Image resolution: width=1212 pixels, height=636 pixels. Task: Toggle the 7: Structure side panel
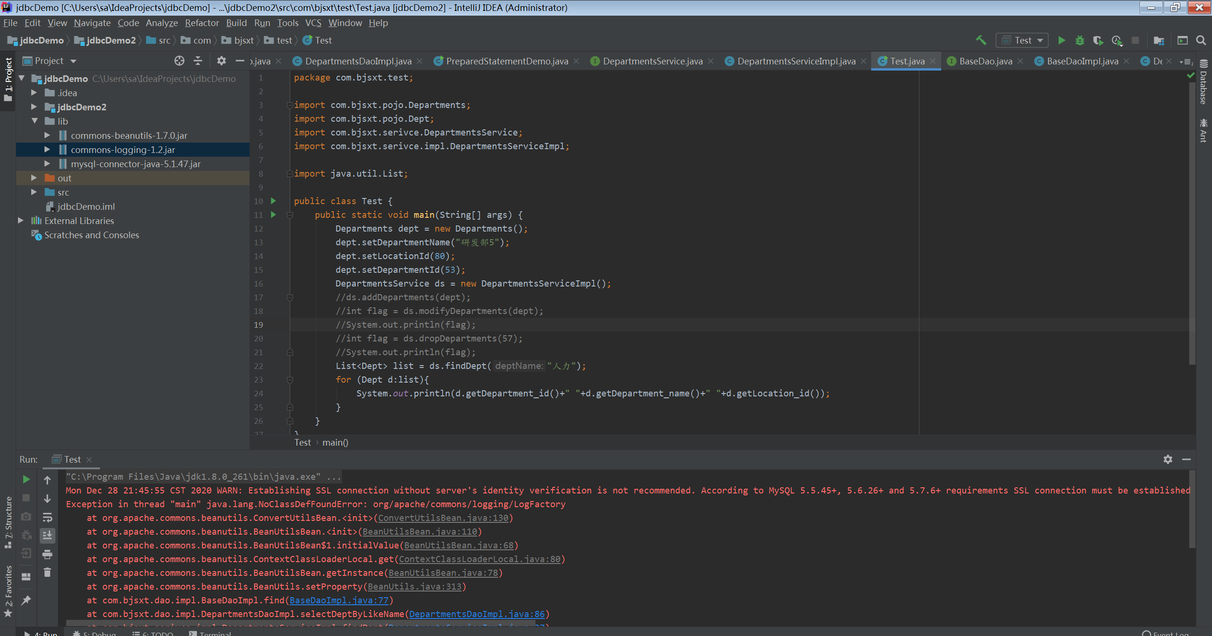8,522
